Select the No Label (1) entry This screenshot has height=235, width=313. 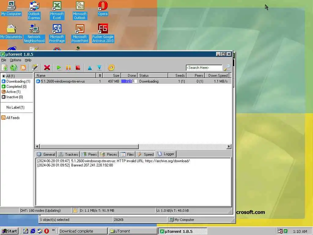(15, 107)
